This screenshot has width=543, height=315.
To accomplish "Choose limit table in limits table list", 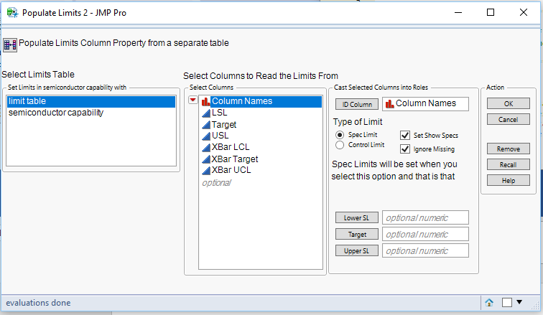I will 91,101.
